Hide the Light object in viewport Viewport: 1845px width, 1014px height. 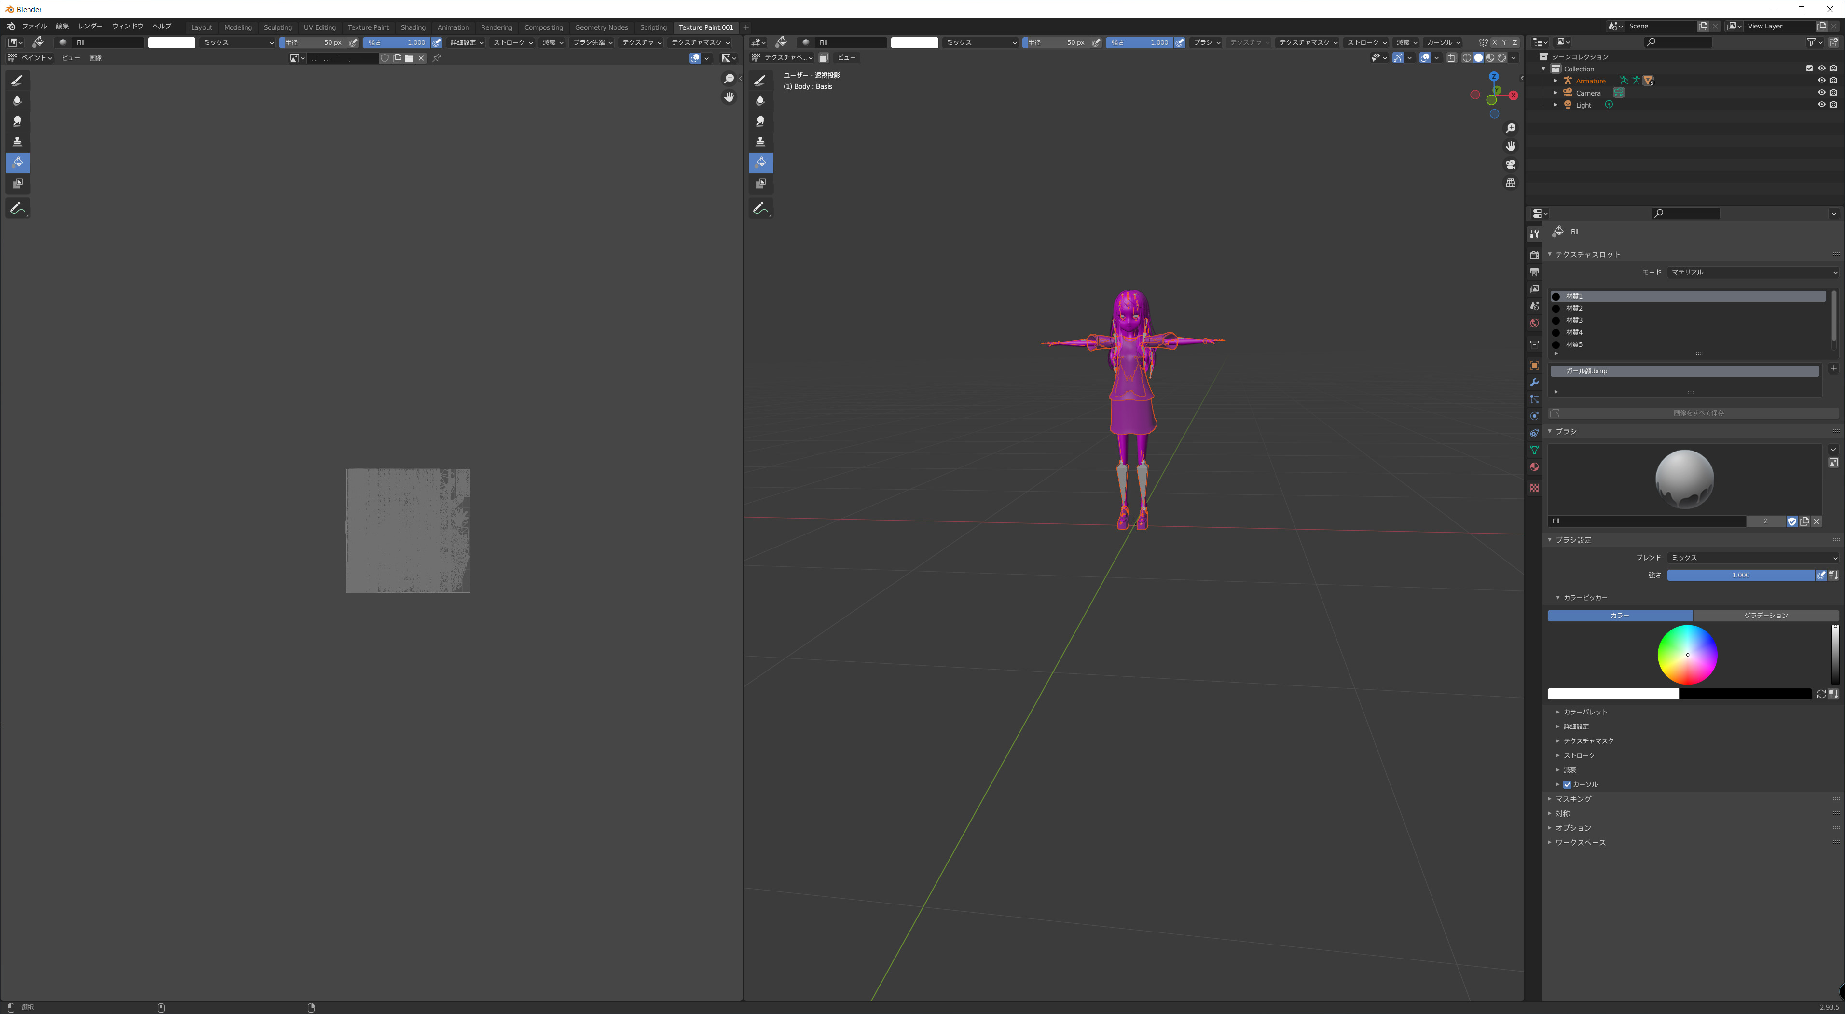[x=1821, y=105]
